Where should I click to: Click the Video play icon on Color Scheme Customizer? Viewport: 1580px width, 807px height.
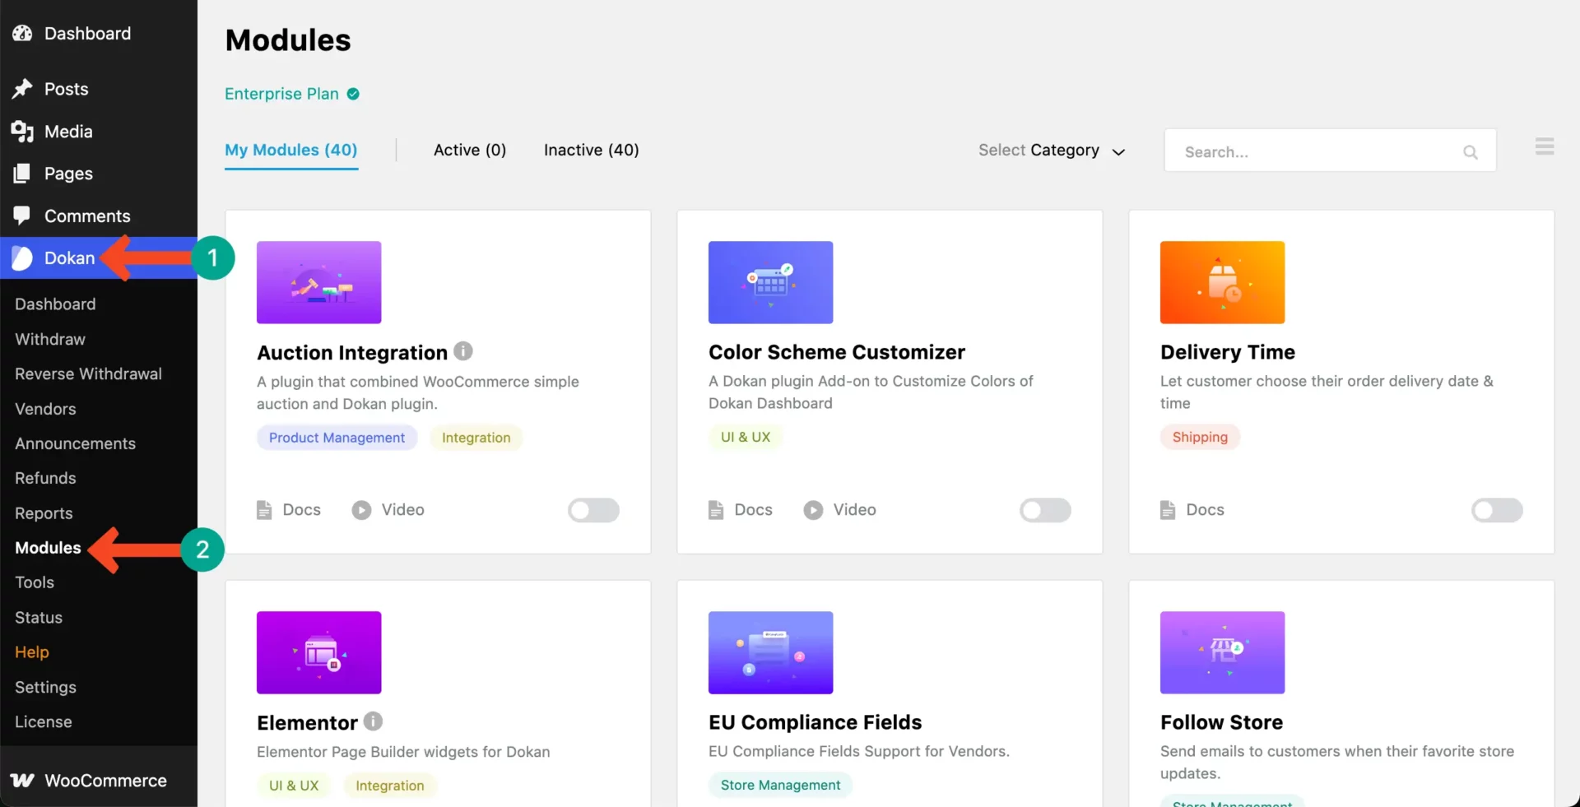coord(813,510)
